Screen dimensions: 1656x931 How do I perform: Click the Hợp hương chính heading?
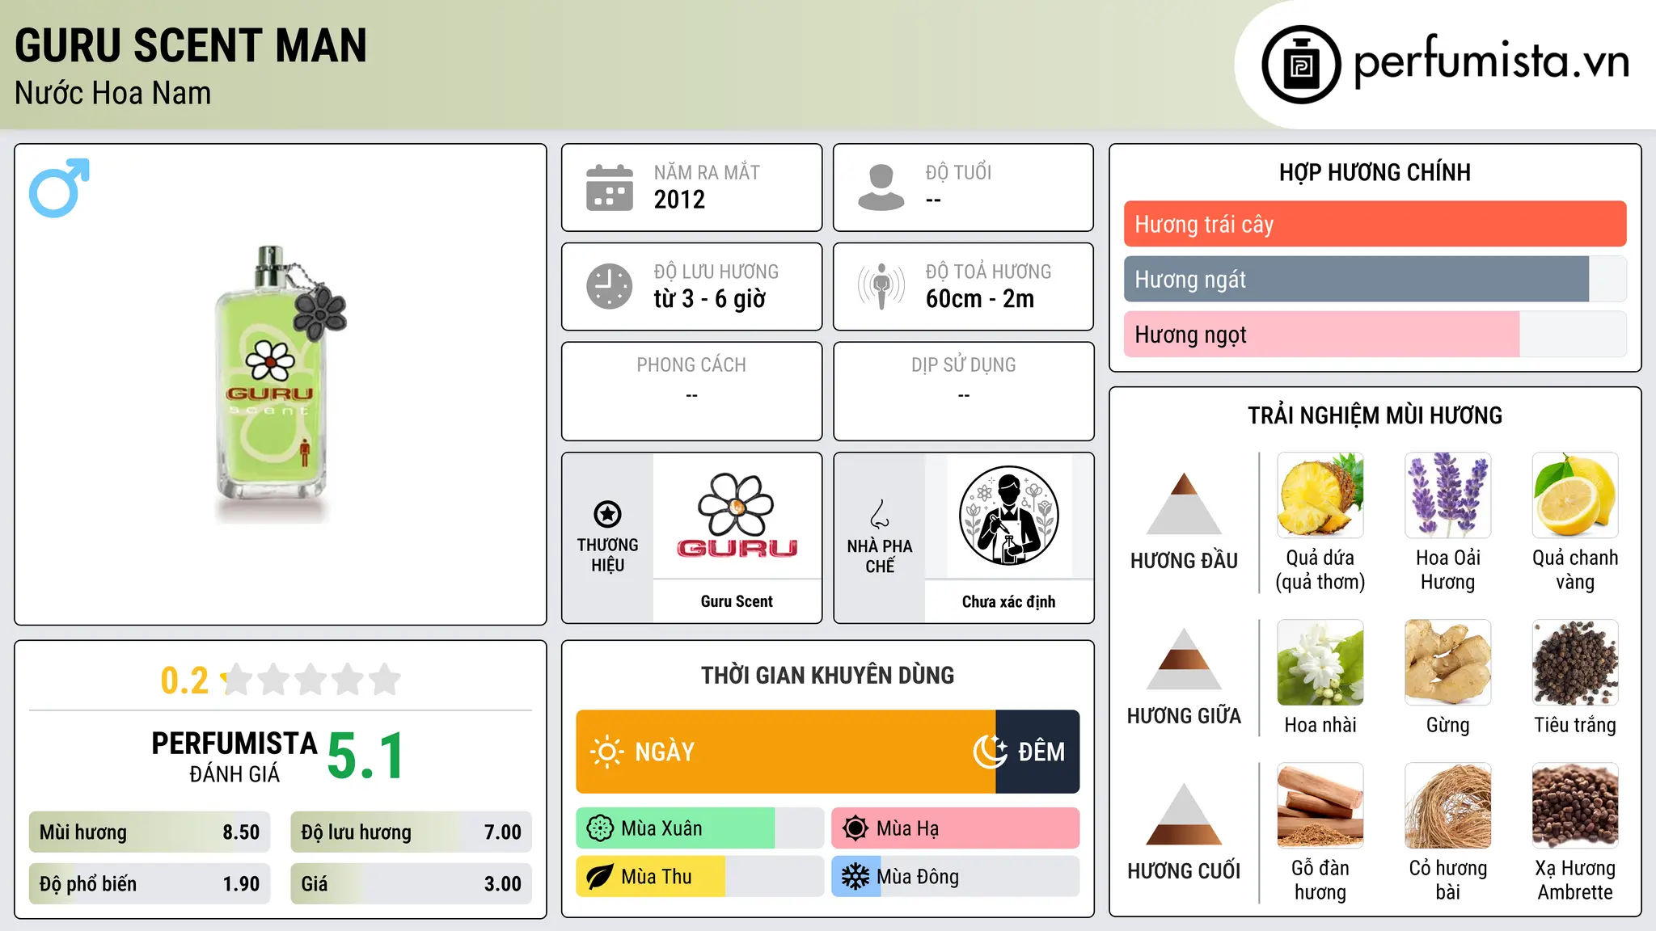1375,172
